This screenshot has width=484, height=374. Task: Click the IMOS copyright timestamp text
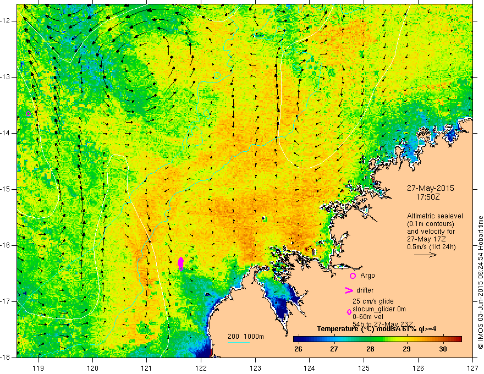(480, 282)
